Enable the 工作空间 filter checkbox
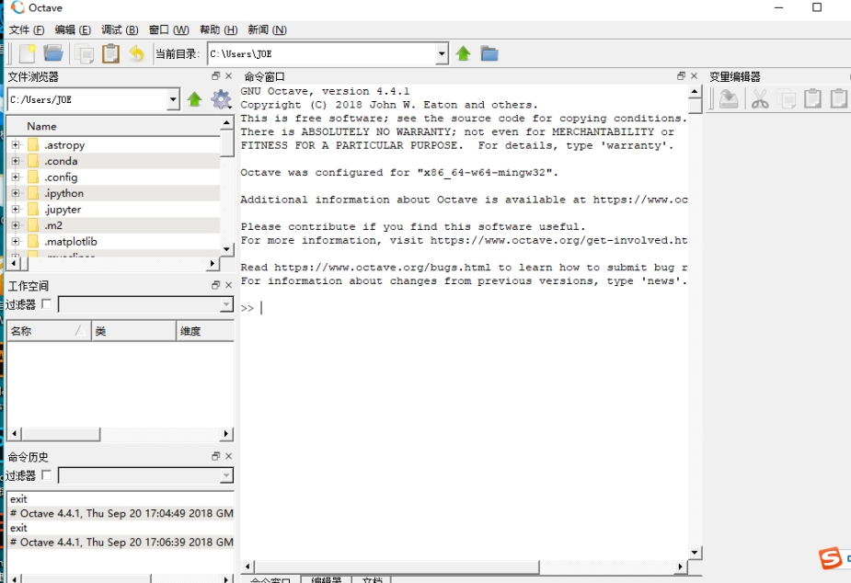The height and width of the screenshot is (583, 851). point(47,303)
